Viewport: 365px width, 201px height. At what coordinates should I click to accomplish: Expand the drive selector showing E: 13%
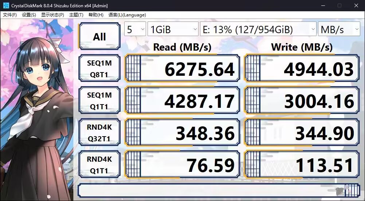(x=258, y=29)
